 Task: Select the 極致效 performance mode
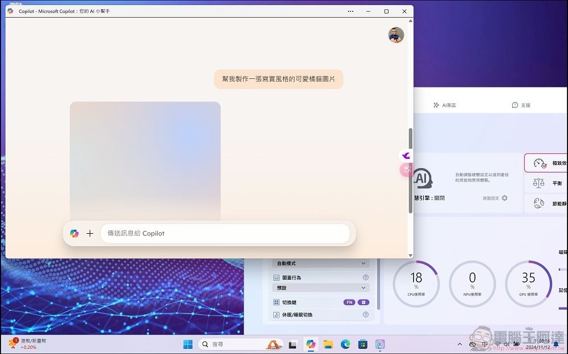(546, 163)
